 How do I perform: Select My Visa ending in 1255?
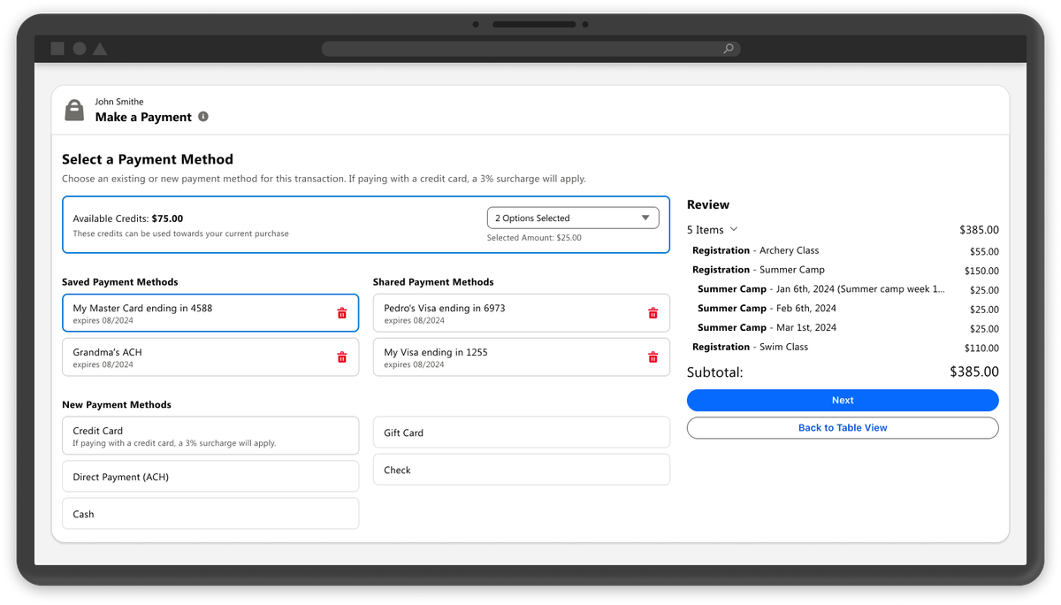(522, 357)
